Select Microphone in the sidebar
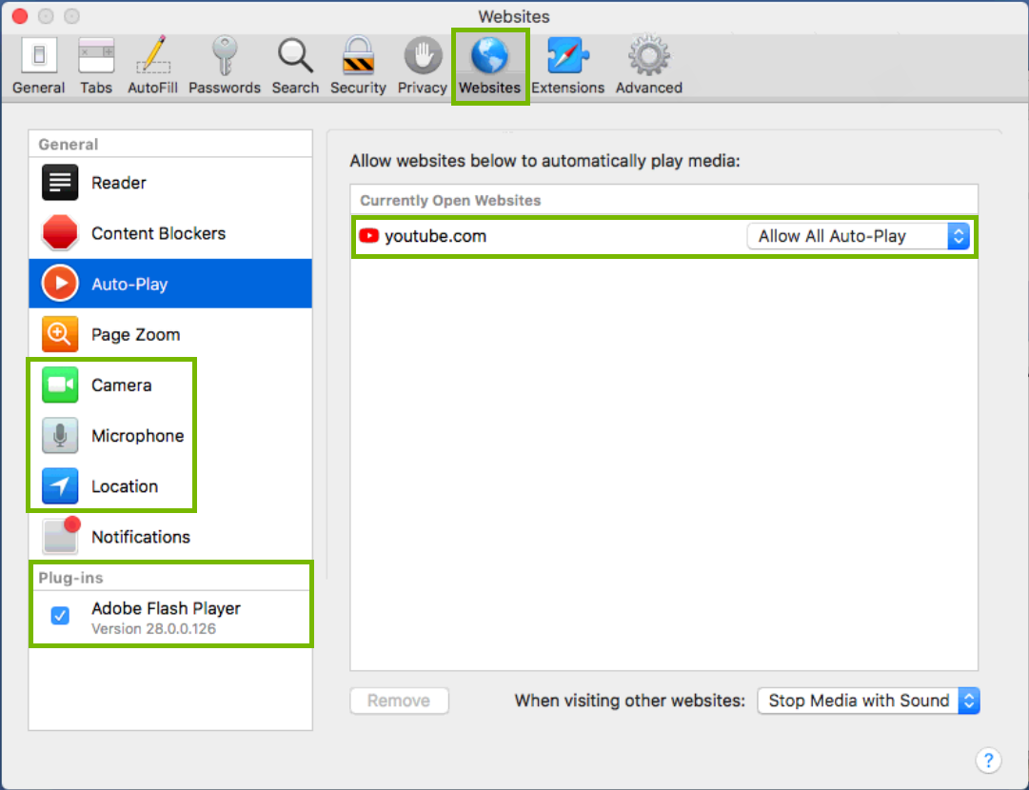Viewport: 1029px width, 790px height. click(137, 436)
